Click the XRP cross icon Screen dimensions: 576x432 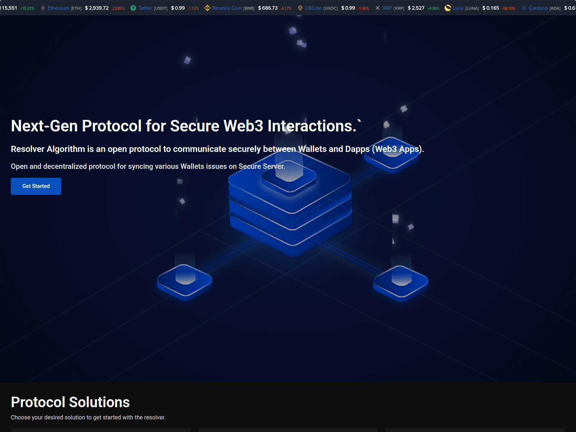pyautogui.click(x=378, y=8)
